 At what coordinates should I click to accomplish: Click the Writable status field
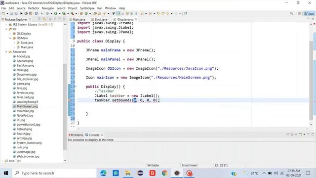point(153,165)
